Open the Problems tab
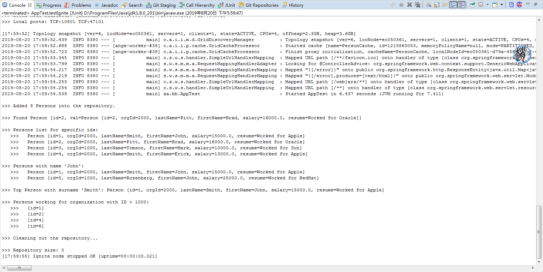Image resolution: width=543 pixels, height=272 pixels. coord(78,5)
